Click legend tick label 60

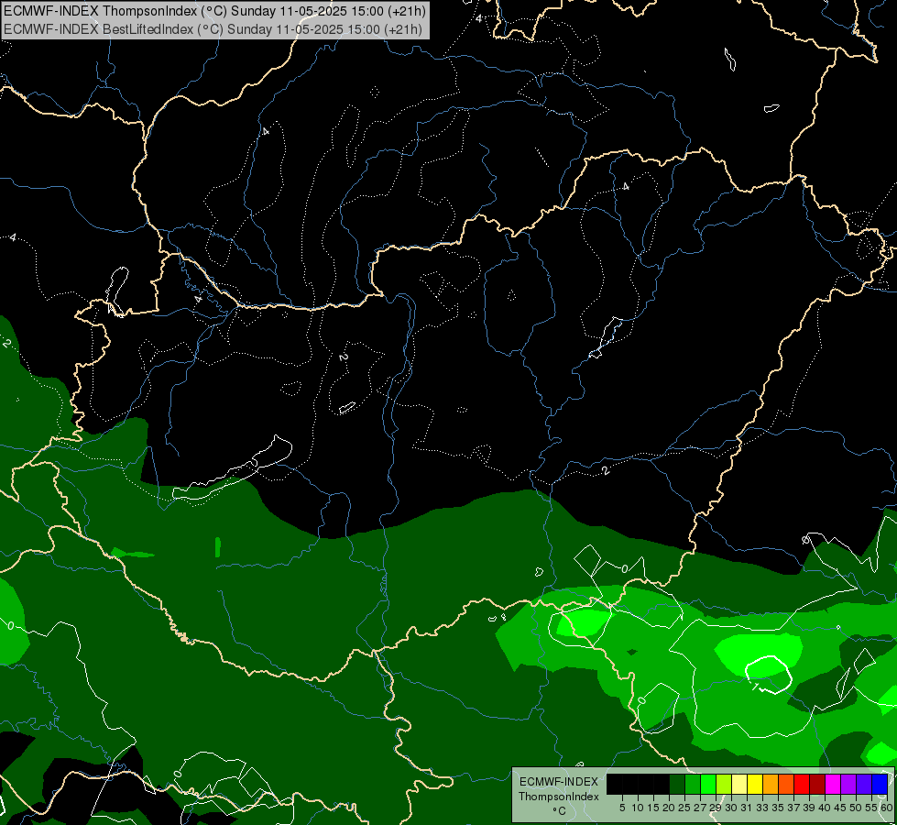click(887, 808)
